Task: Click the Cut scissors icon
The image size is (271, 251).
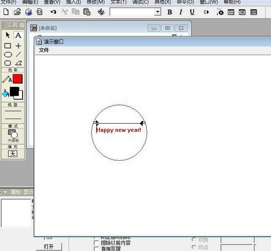Action: (65, 12)
